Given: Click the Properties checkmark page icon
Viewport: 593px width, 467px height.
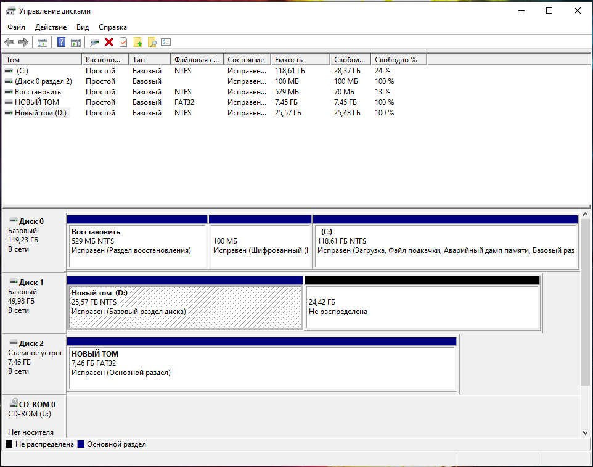Looking at the screenshot, I should 123,42.
